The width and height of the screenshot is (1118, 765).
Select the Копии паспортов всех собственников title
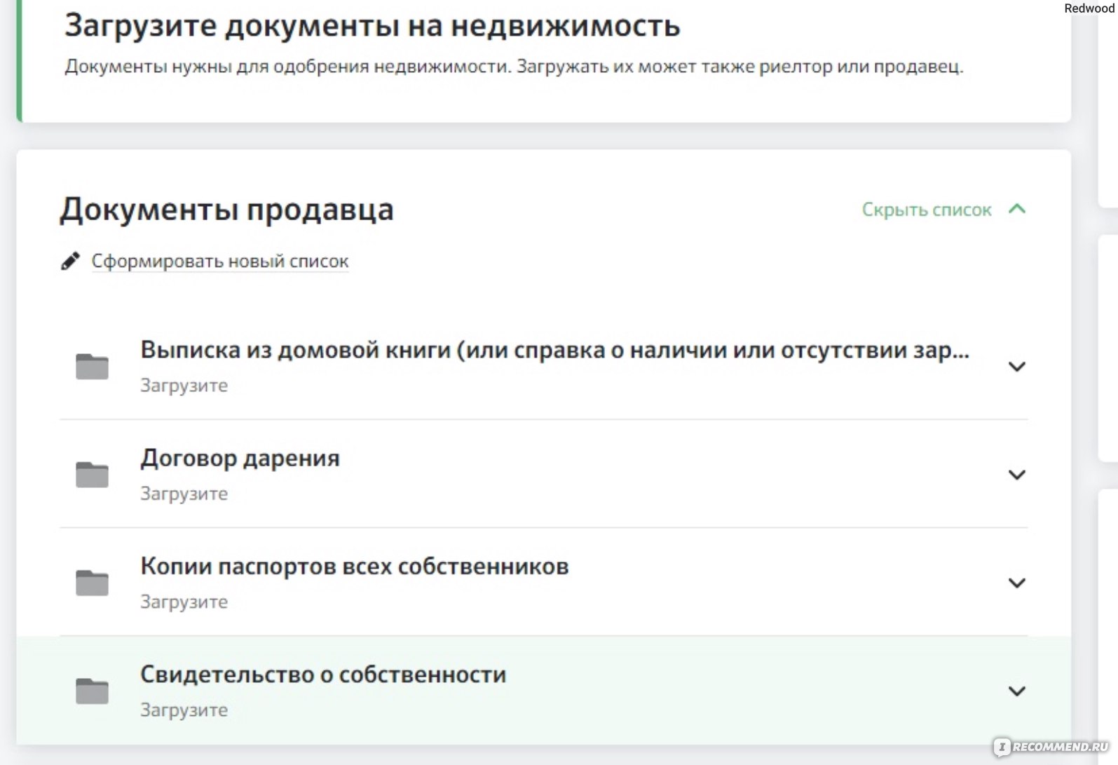click(354, 567)
